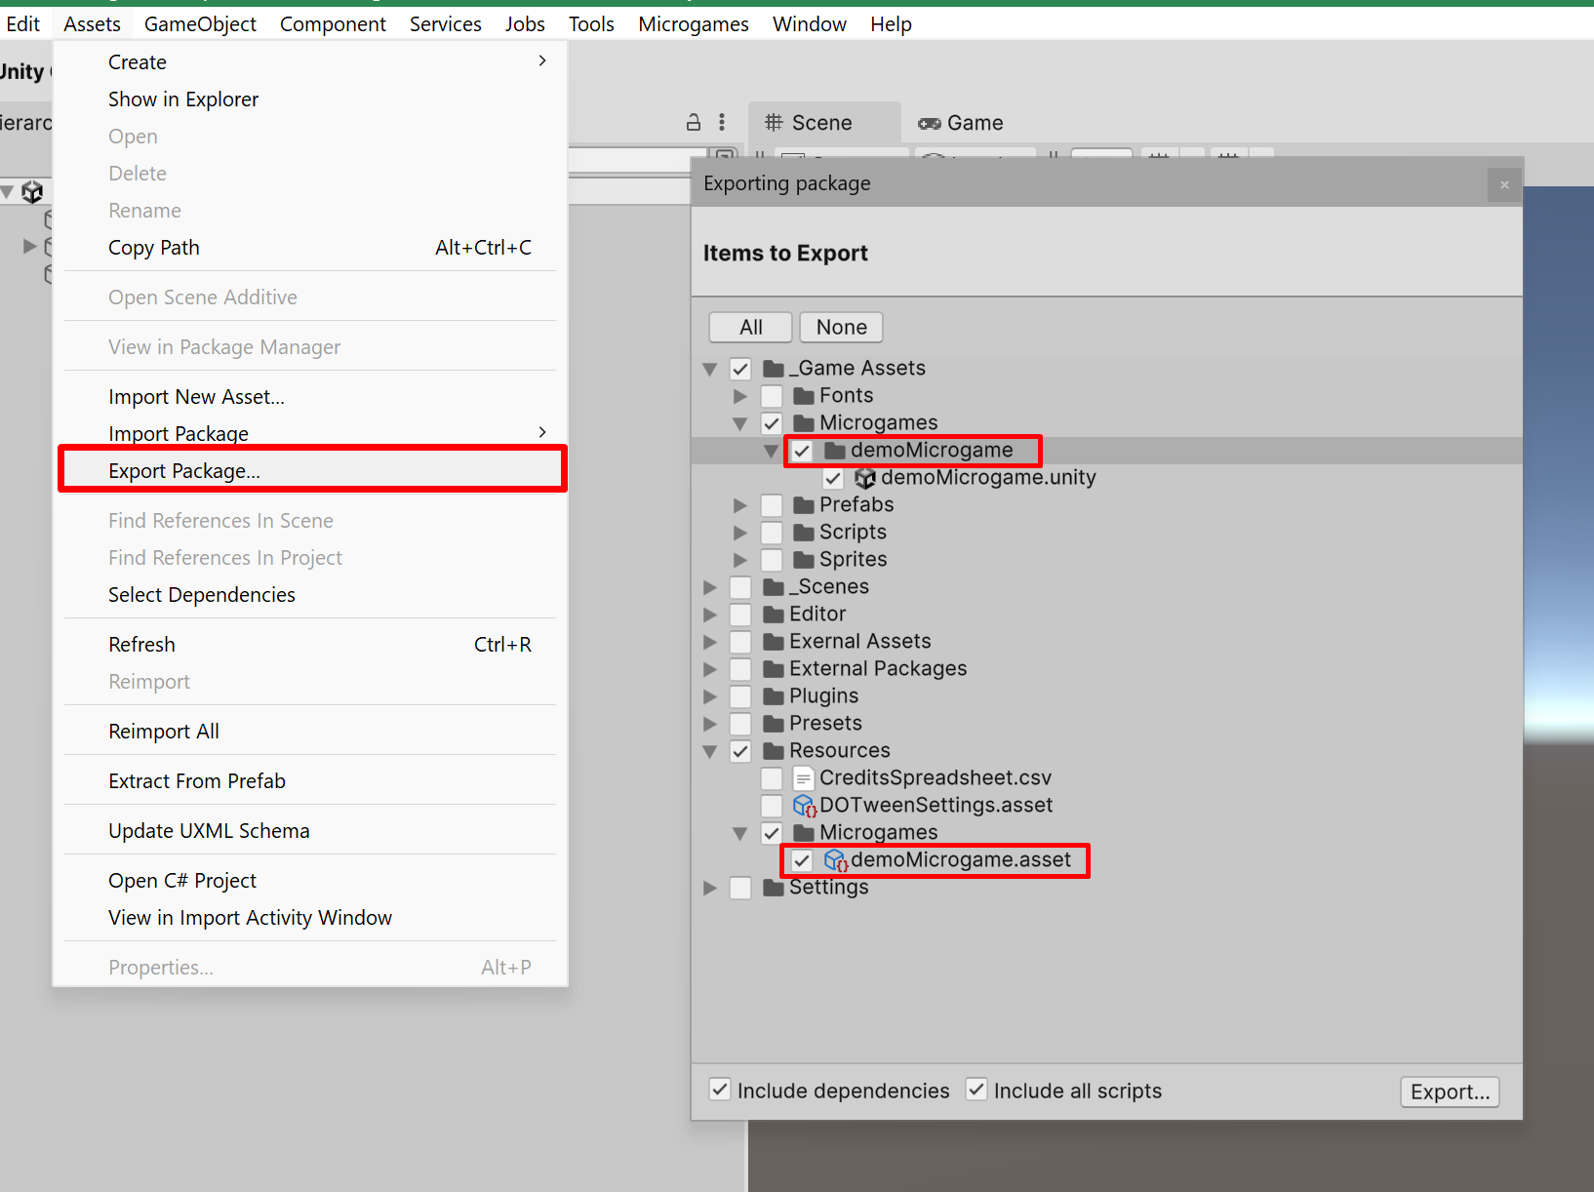Viewport: 1594px width, 1192px height.
Task: Choose Open C# Project
Action: click(310, 881)
